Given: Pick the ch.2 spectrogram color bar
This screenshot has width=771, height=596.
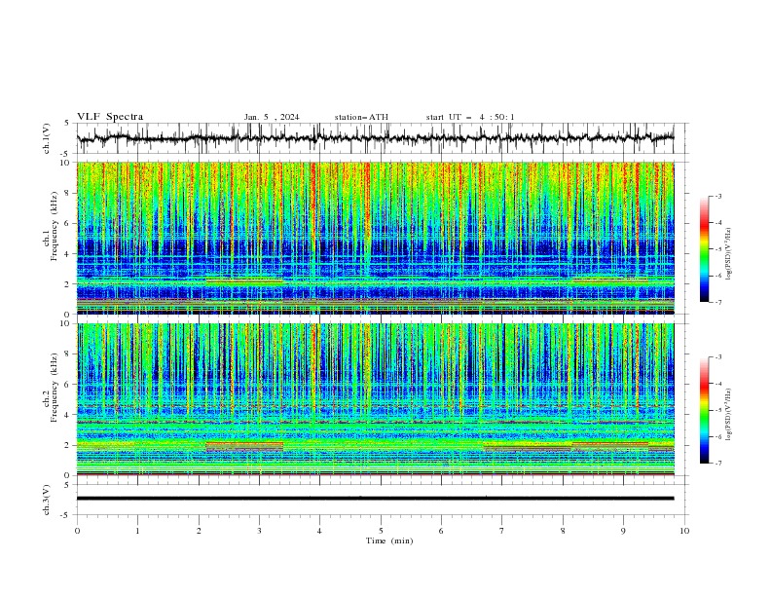Looking at the screenshot, I should (705, 410).
